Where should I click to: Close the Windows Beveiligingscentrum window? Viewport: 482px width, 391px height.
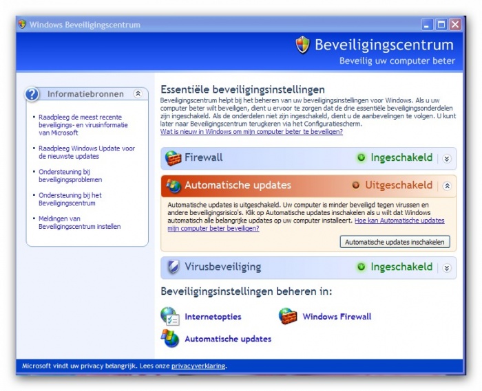tap(455, 24)
